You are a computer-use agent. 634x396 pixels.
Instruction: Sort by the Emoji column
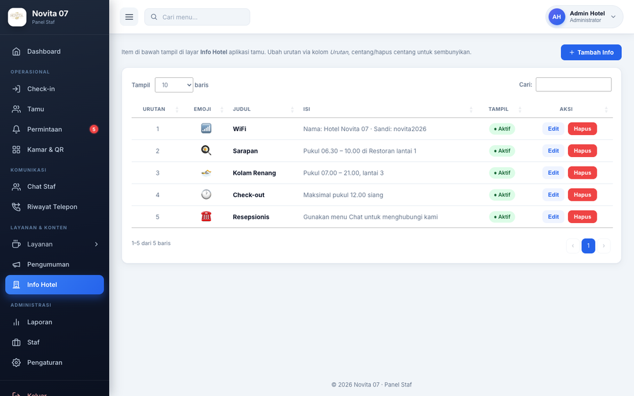pyautogui.click(x=206, y=109)
